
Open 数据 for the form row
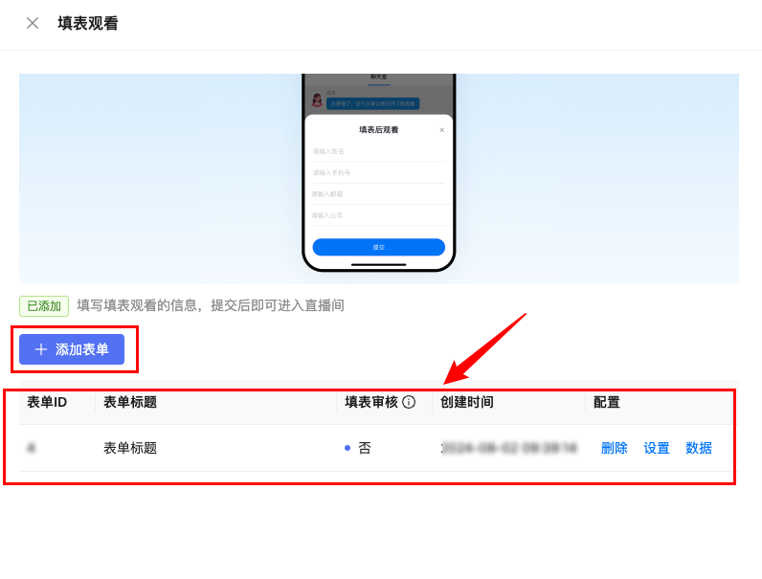pyautogui.click(x=699, y=448)
